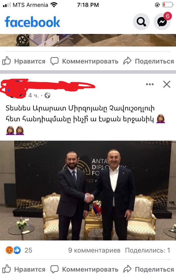Image resolution: width=176 pixels, height=278 pixels.
Task: View the angry and like reactions list
Action: [13, 250]
